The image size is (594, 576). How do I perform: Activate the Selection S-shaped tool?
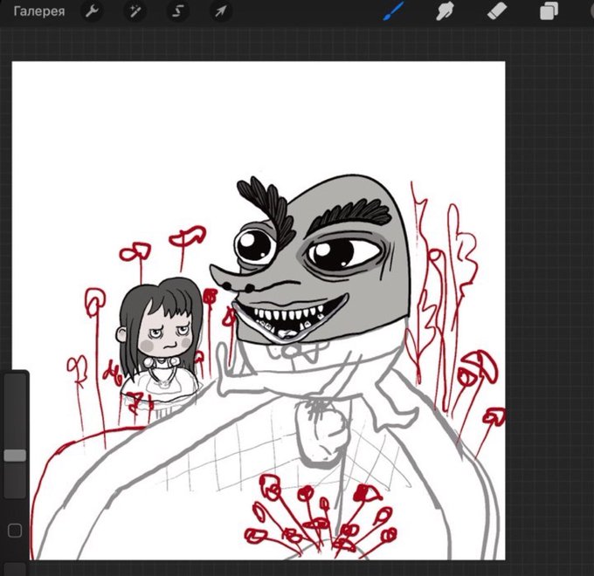[x=177, y=11]
